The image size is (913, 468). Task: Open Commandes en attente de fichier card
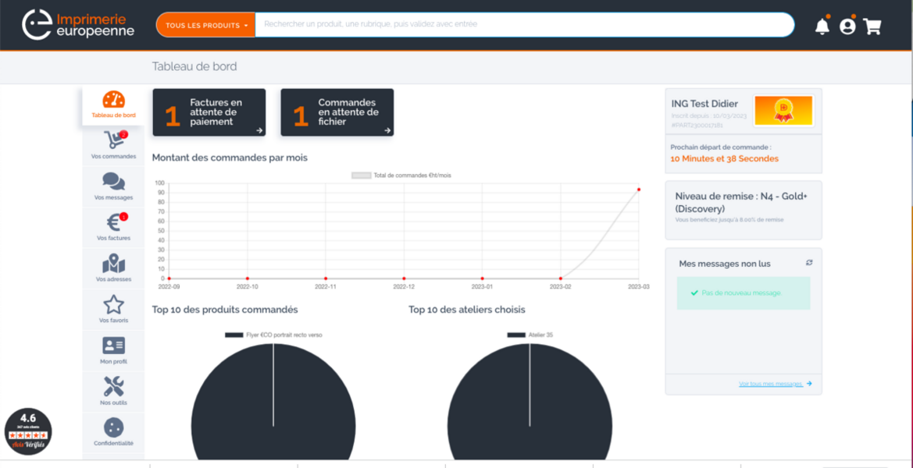pyautogui.click(x=337, y=113)
